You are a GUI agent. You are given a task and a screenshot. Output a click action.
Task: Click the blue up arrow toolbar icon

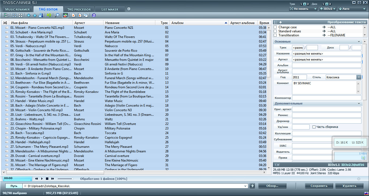(x=35, y=15)
